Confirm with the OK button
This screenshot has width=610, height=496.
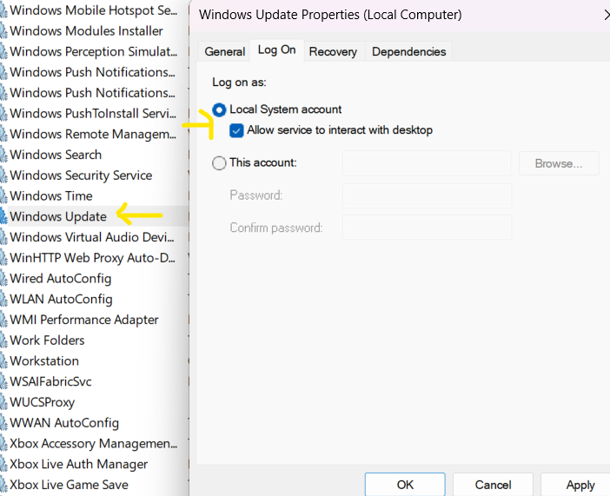click(405, 485)
